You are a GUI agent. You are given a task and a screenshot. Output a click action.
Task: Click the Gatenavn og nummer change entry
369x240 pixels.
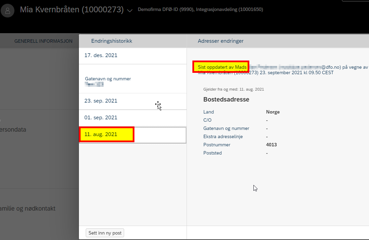pos(133,79)
